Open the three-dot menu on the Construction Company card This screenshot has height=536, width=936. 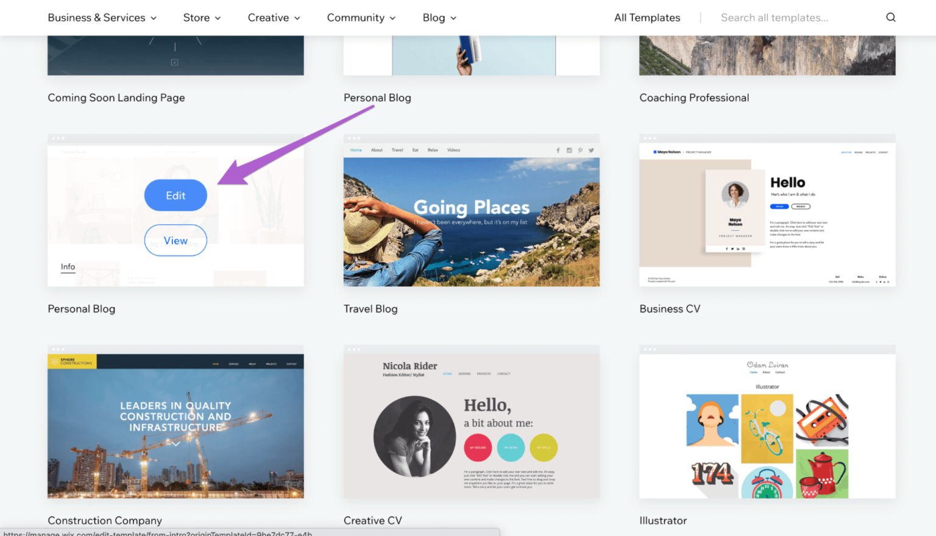(59, 350)
